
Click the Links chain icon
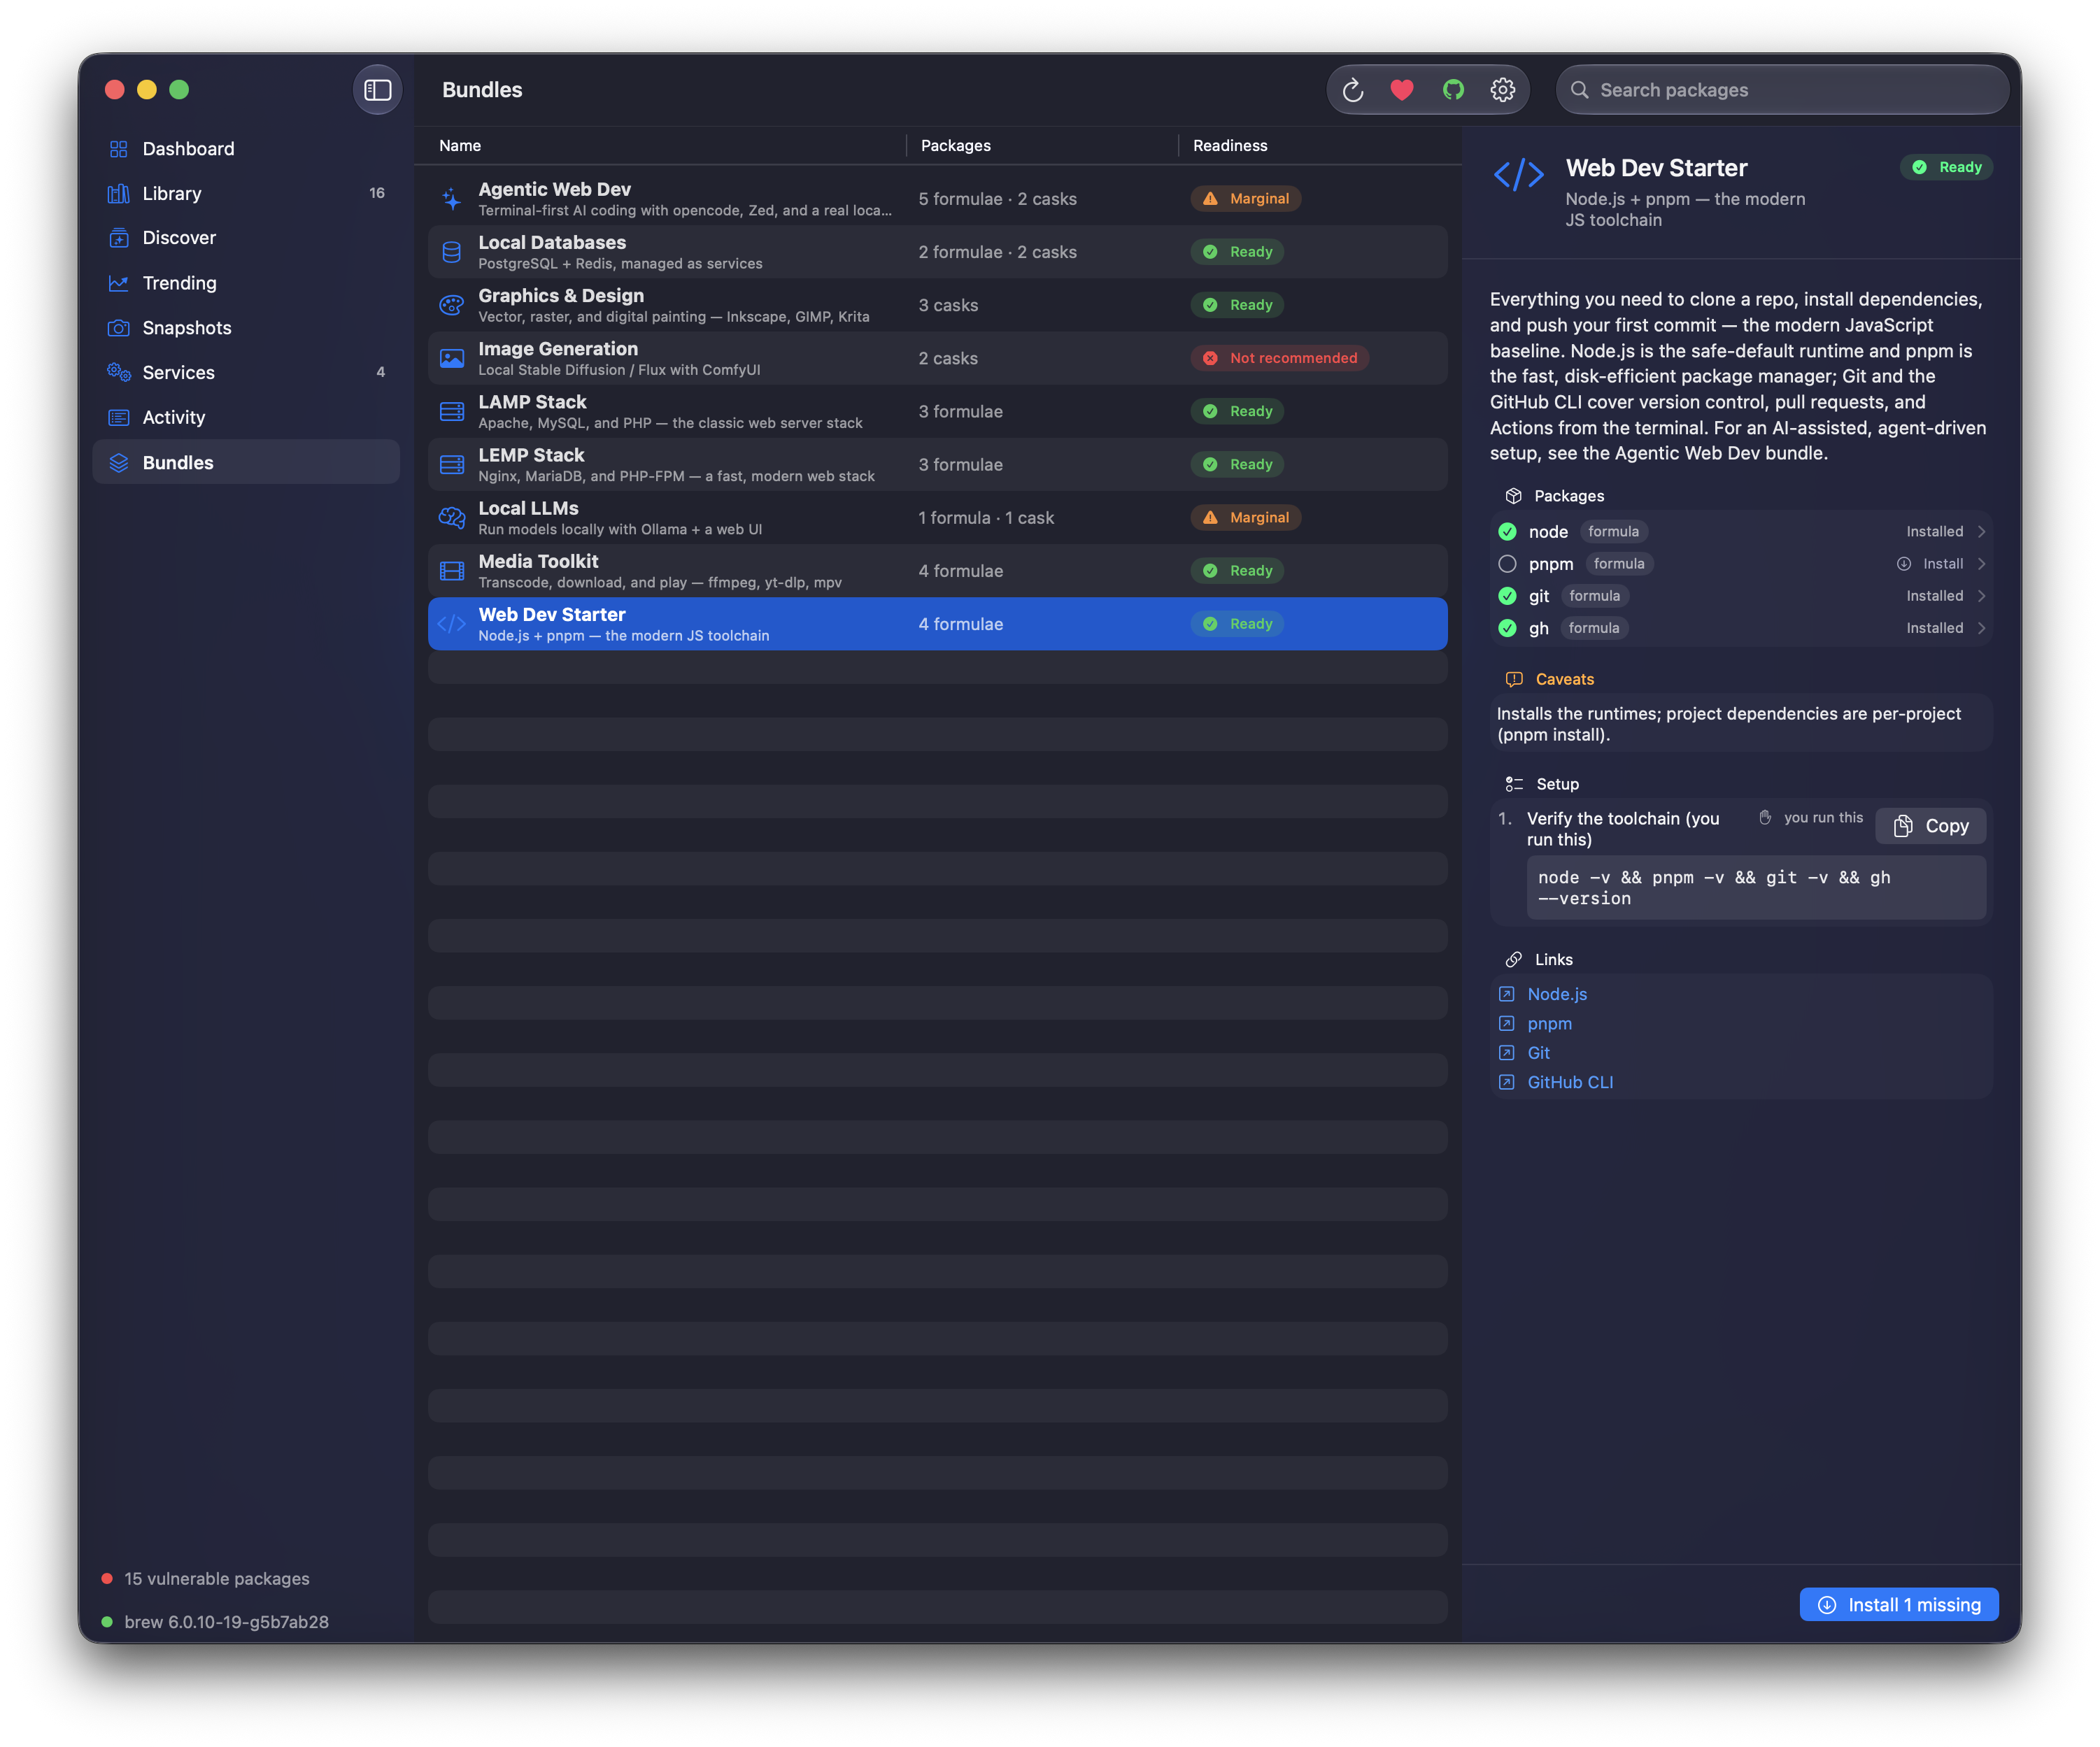tap(1514, 959)
